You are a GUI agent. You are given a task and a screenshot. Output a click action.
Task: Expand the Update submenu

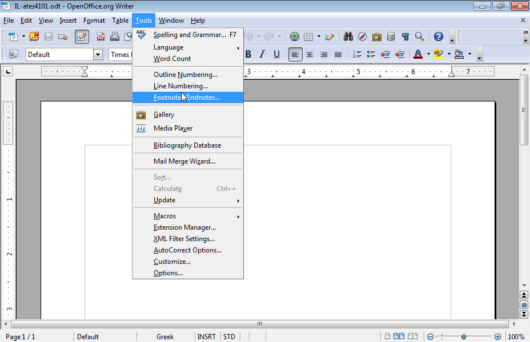click(187, 200)
